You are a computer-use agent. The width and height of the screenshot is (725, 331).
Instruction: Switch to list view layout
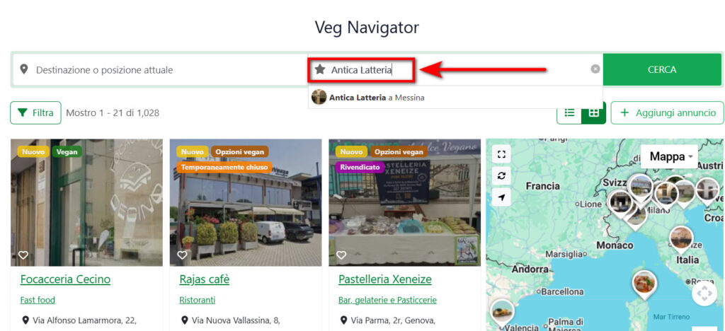(569, 112)
